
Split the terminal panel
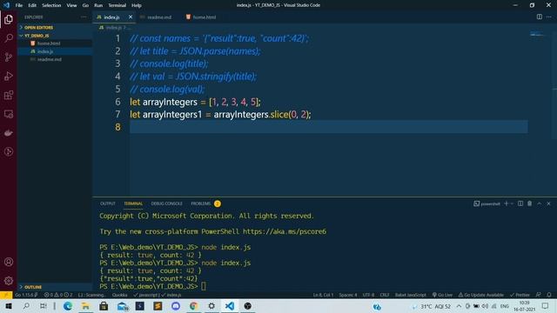pos(520,203)
